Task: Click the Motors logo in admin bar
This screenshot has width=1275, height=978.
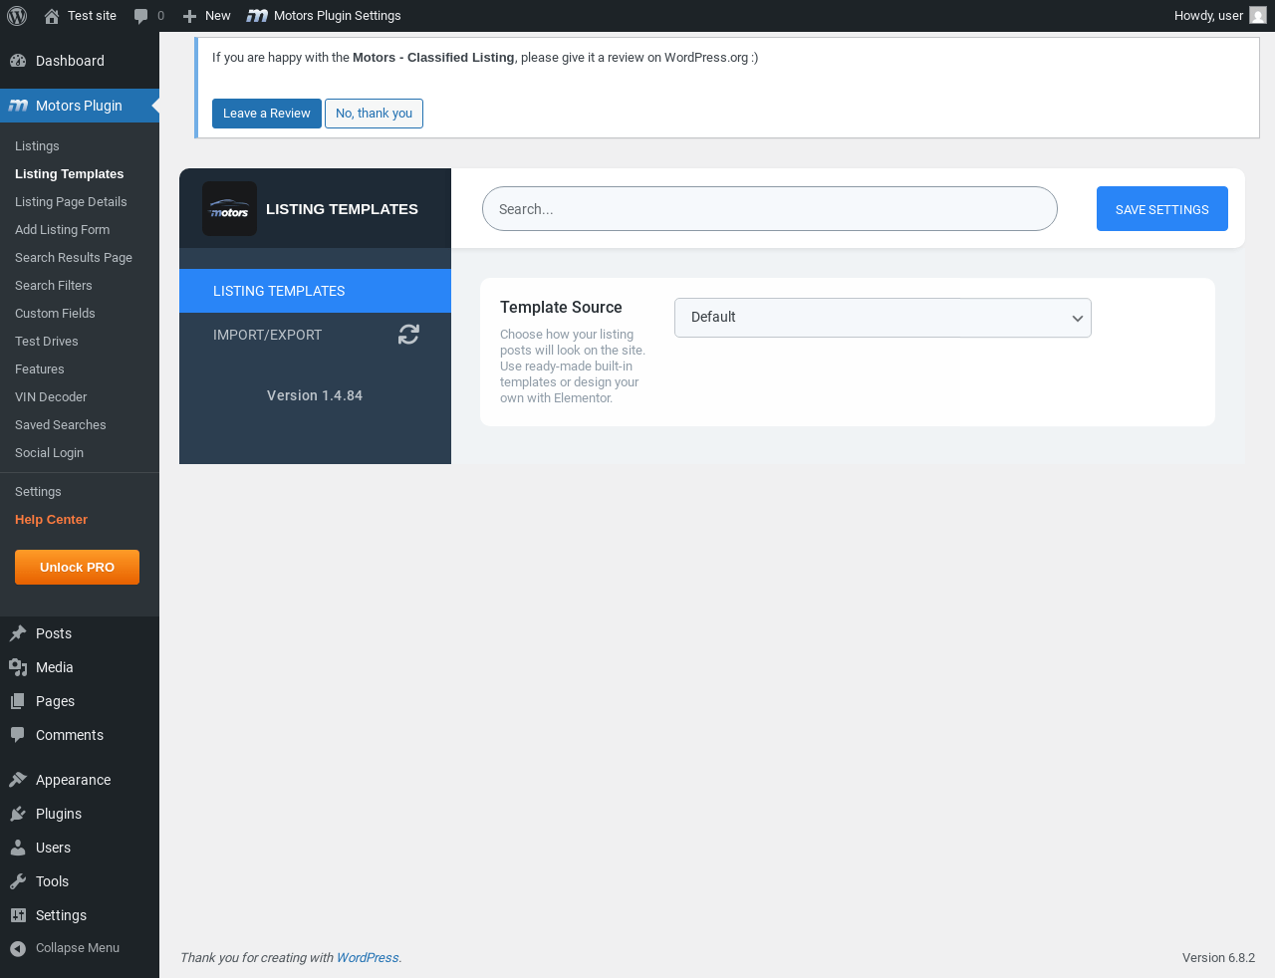Action: (257, 16)
